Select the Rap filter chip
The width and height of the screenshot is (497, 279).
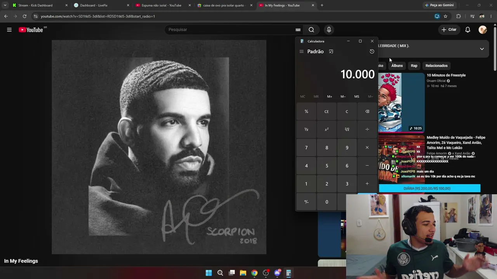414,65
